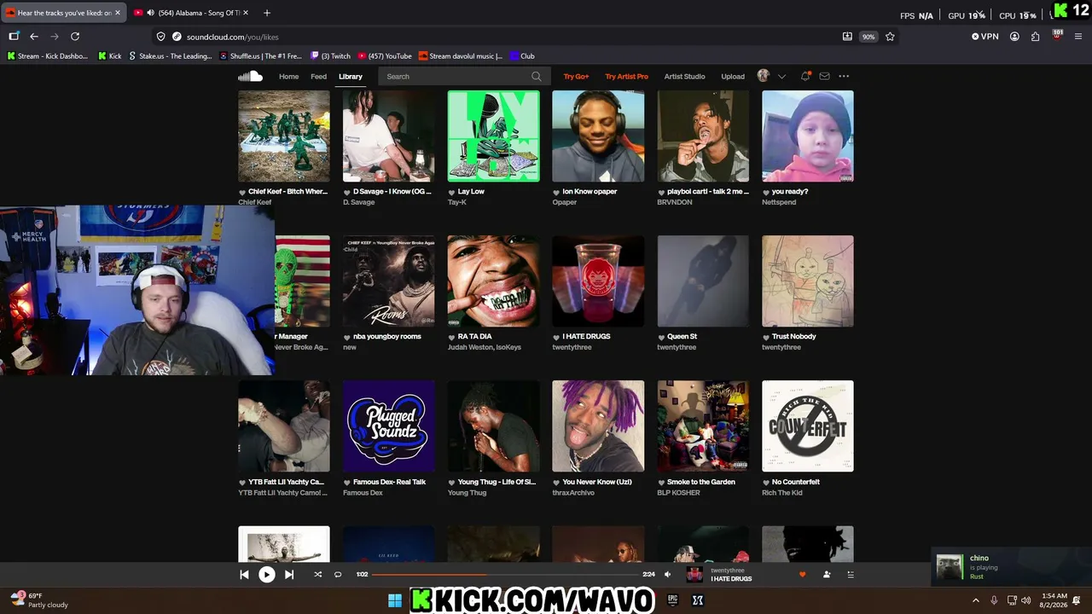
Task: Mute the player volume speaker
Action: tap(668, 575)
